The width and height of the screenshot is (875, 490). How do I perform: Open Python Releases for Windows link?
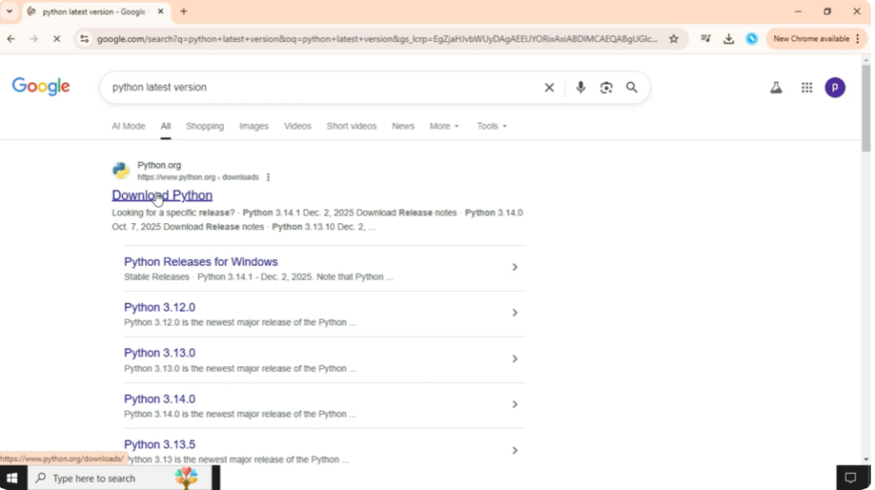coord(201,262)
